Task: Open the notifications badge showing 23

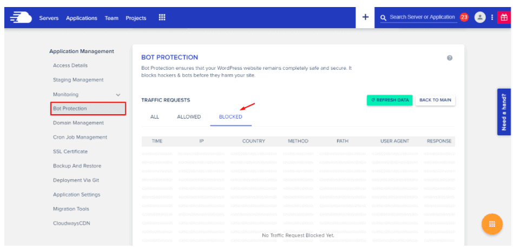Action: pos(464,17)
